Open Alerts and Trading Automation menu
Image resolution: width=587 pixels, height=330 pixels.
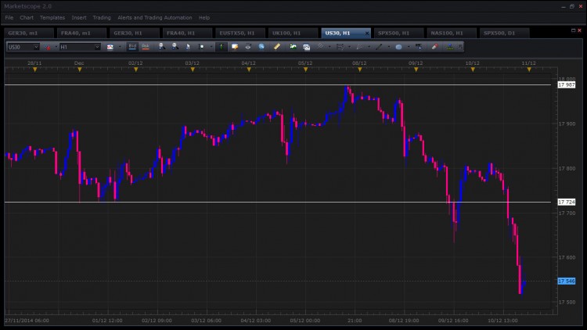pos(155,17)
